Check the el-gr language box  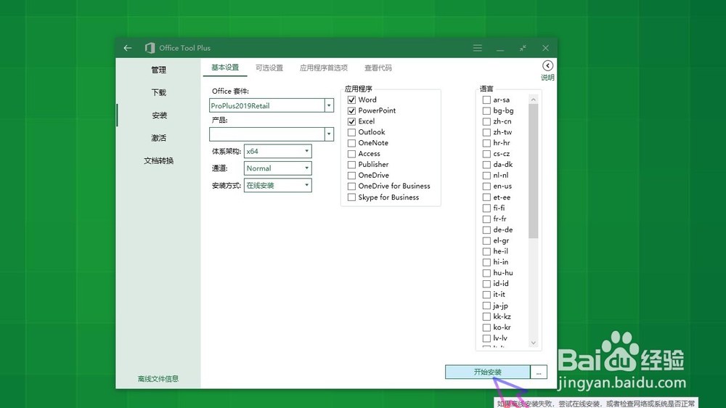coord(486,240)
